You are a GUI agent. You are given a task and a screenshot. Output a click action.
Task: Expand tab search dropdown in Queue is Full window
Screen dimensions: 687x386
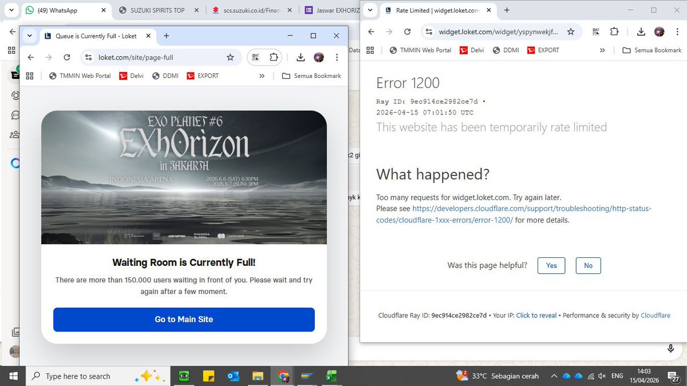pyautogui.click(x=30, y=35)
